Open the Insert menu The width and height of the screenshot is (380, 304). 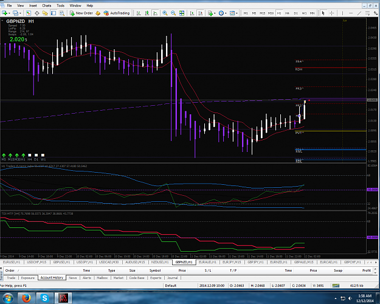pyautogui.click(x=33, y=5)
